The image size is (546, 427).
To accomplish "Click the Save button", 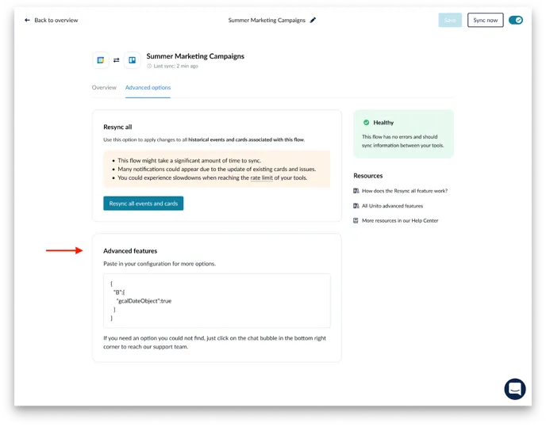I will 449,20.
